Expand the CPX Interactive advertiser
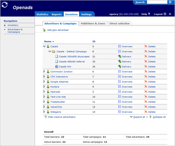Viewport: 175px width, 146px height. point(44,76)
